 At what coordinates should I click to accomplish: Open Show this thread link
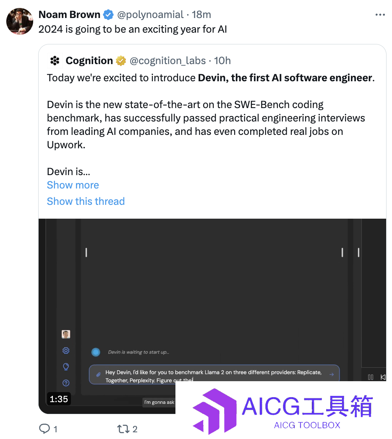(x=86, y=201)
